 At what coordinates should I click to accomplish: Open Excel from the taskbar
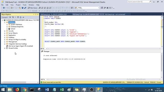click(62, 90)
